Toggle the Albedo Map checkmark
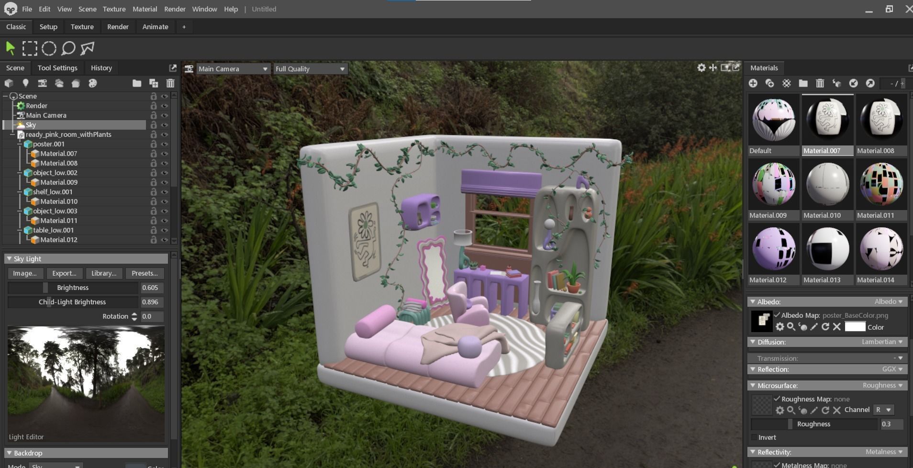The height and width of the screenshot is (468, 913). [777, 315]
